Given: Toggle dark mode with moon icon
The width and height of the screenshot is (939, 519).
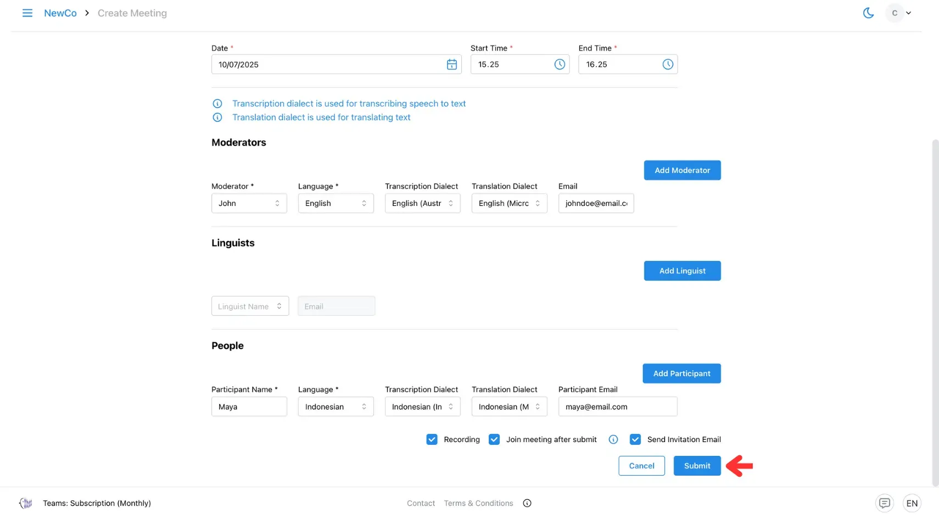Looking at the screenshot, I should tap(868, 13).
